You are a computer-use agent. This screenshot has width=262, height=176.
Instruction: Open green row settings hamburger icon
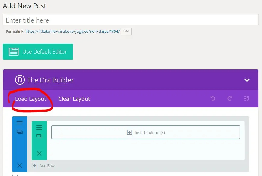(39, 128)
